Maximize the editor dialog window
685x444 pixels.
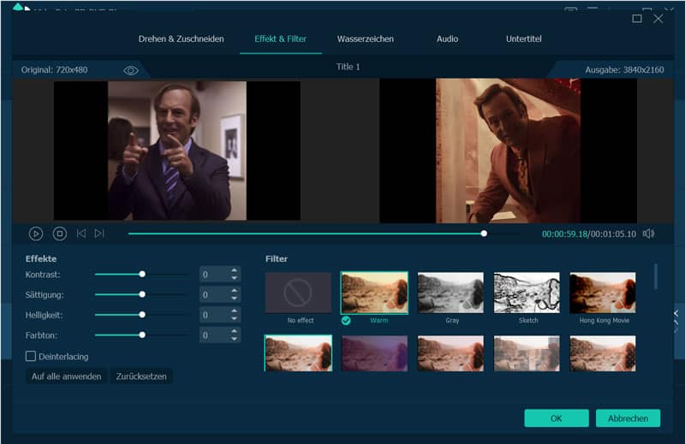tap(637, 18)
